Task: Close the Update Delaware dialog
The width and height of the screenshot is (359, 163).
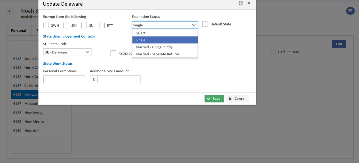Action: [249, 3]
